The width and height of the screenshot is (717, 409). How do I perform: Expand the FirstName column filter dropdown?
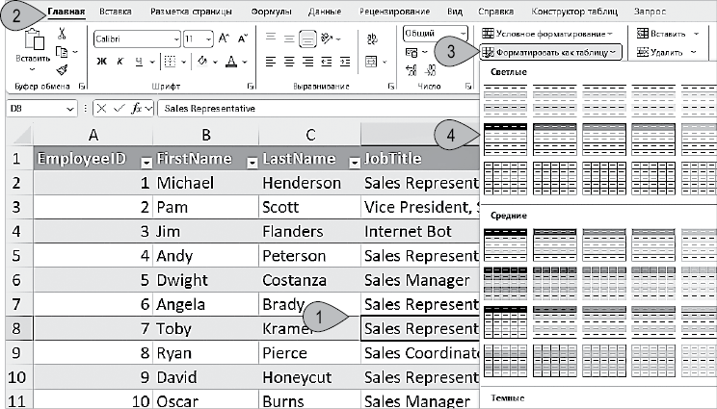(249, 161)
